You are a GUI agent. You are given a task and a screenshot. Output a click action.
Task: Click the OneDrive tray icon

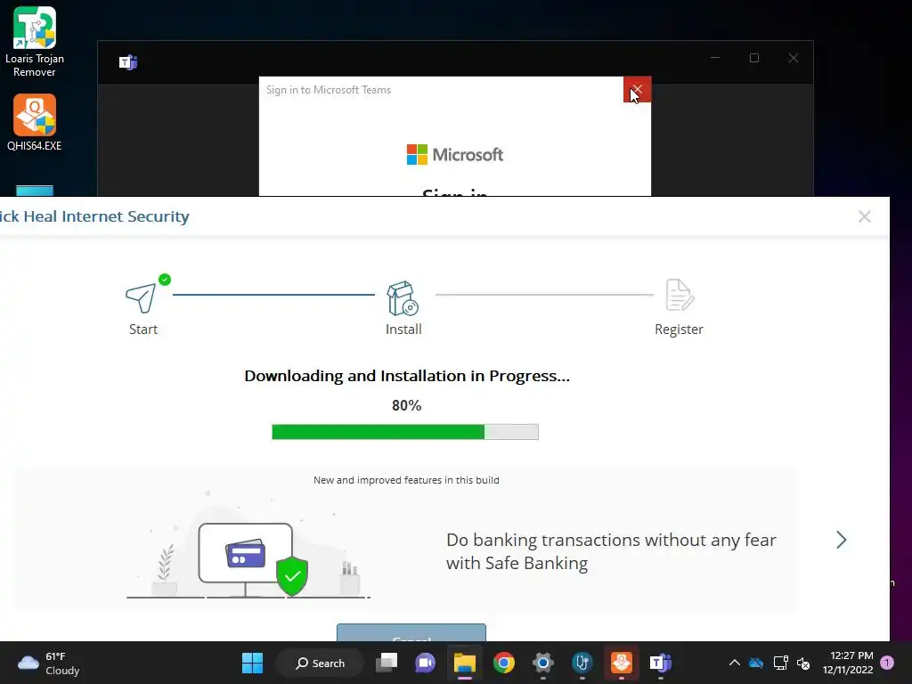click(756, 663)
